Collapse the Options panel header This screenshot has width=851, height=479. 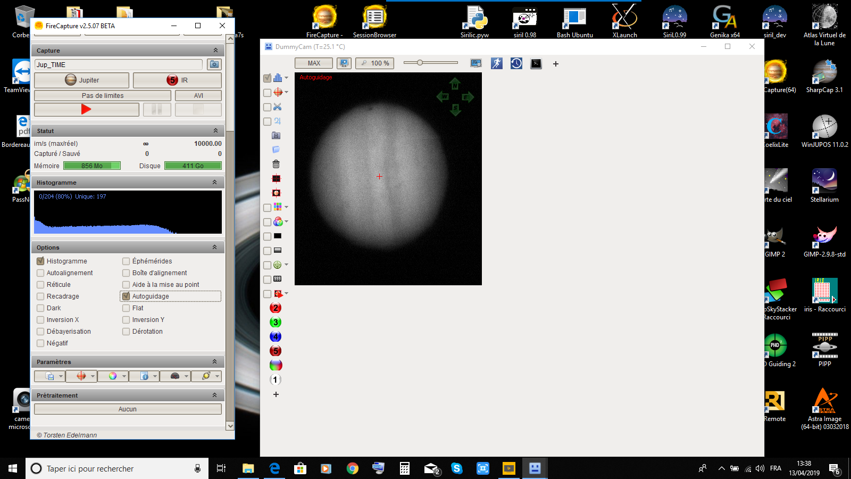coord(215,247)
